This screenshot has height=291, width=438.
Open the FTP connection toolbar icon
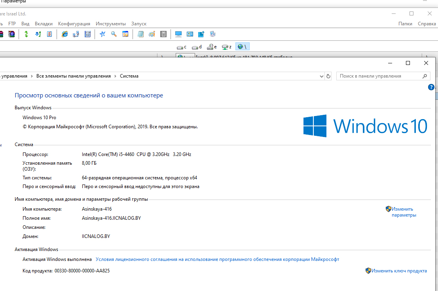88,34
